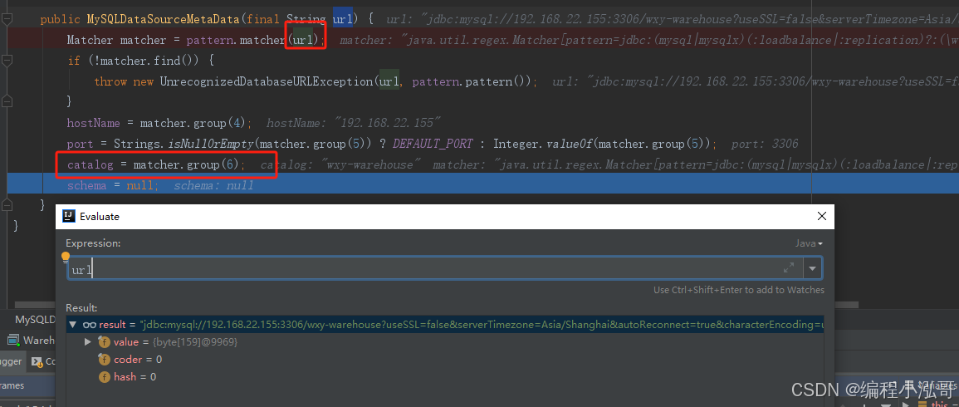Click the 'Result:' label

pos(82,308)
